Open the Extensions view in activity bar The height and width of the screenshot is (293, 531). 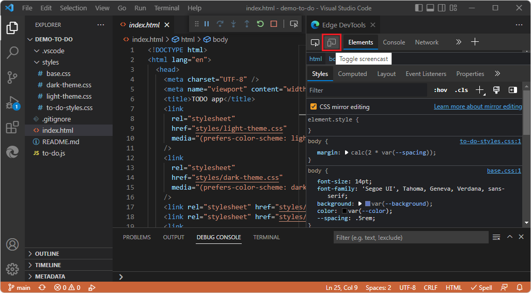click(x=12, y=128)
